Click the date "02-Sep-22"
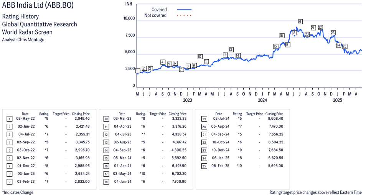 tap(26, 142)
